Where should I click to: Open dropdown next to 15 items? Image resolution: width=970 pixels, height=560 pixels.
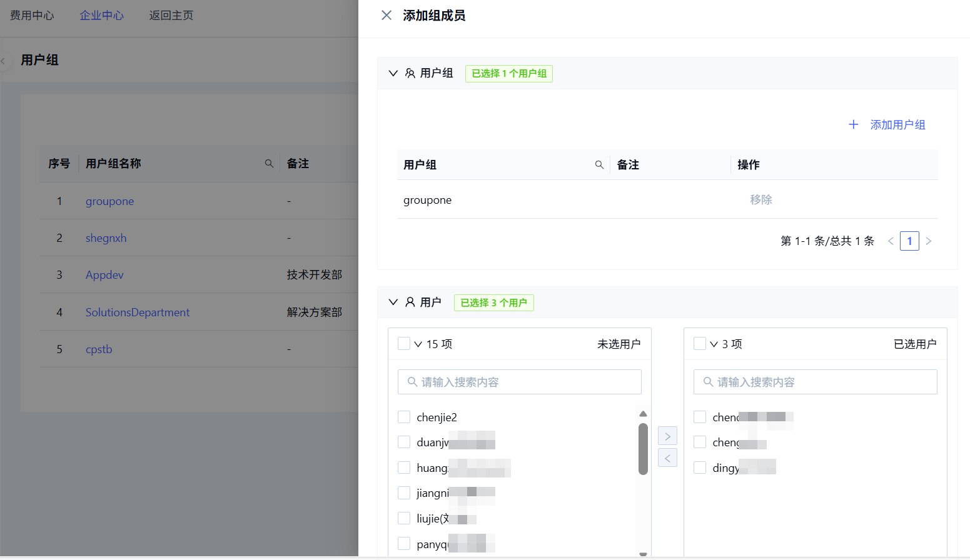(x=418, y=344)
